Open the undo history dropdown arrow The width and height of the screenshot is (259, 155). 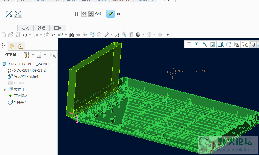pyautogui.click(x=30, y=35)
